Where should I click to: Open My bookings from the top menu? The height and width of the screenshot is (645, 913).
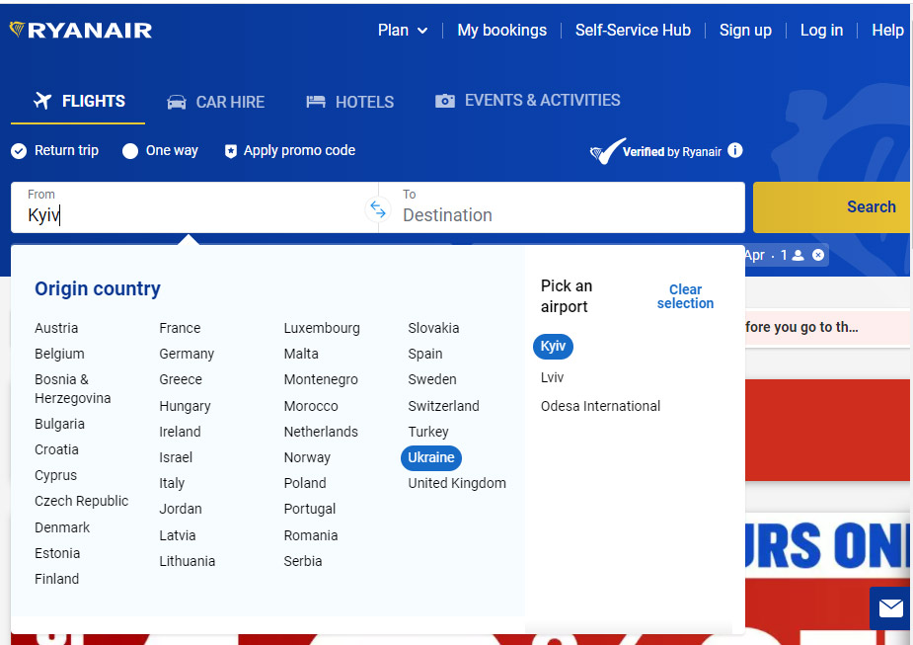[501, 30]
